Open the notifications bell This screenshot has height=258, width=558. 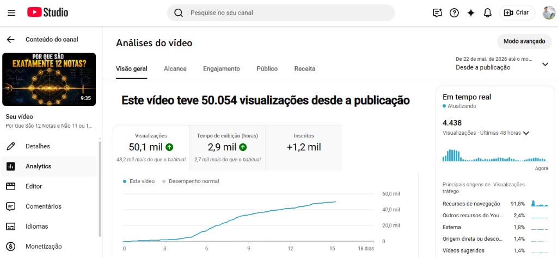coord(488,13)
